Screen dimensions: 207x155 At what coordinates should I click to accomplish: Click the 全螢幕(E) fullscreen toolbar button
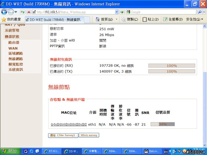coord(173,20)
